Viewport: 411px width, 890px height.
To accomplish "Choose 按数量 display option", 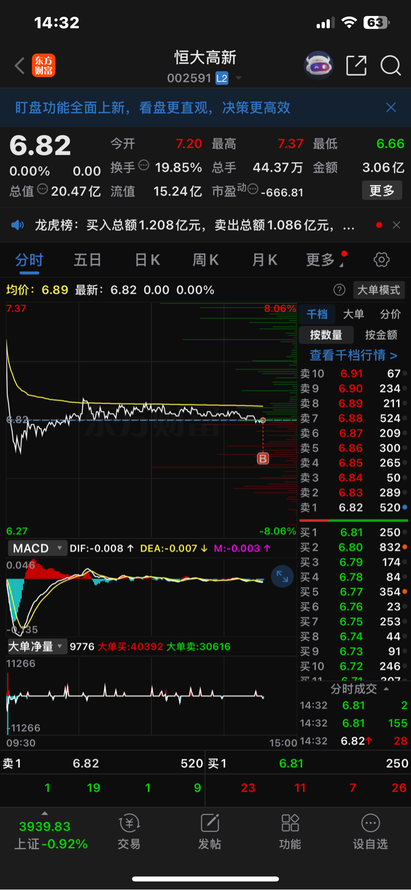I will (x=326, y=335).
